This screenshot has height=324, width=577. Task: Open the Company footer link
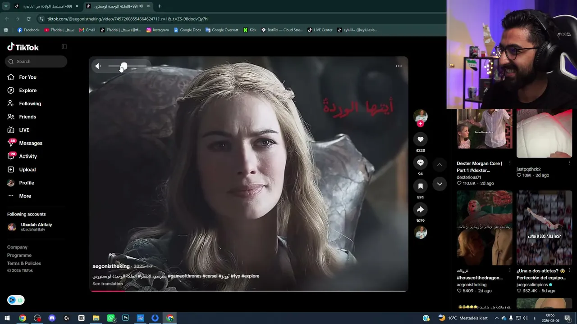pos(17,247)
